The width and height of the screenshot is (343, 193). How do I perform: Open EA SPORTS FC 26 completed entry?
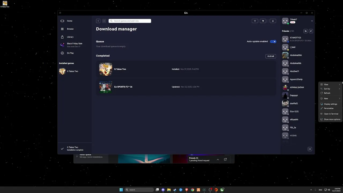[x=186, y=87]
